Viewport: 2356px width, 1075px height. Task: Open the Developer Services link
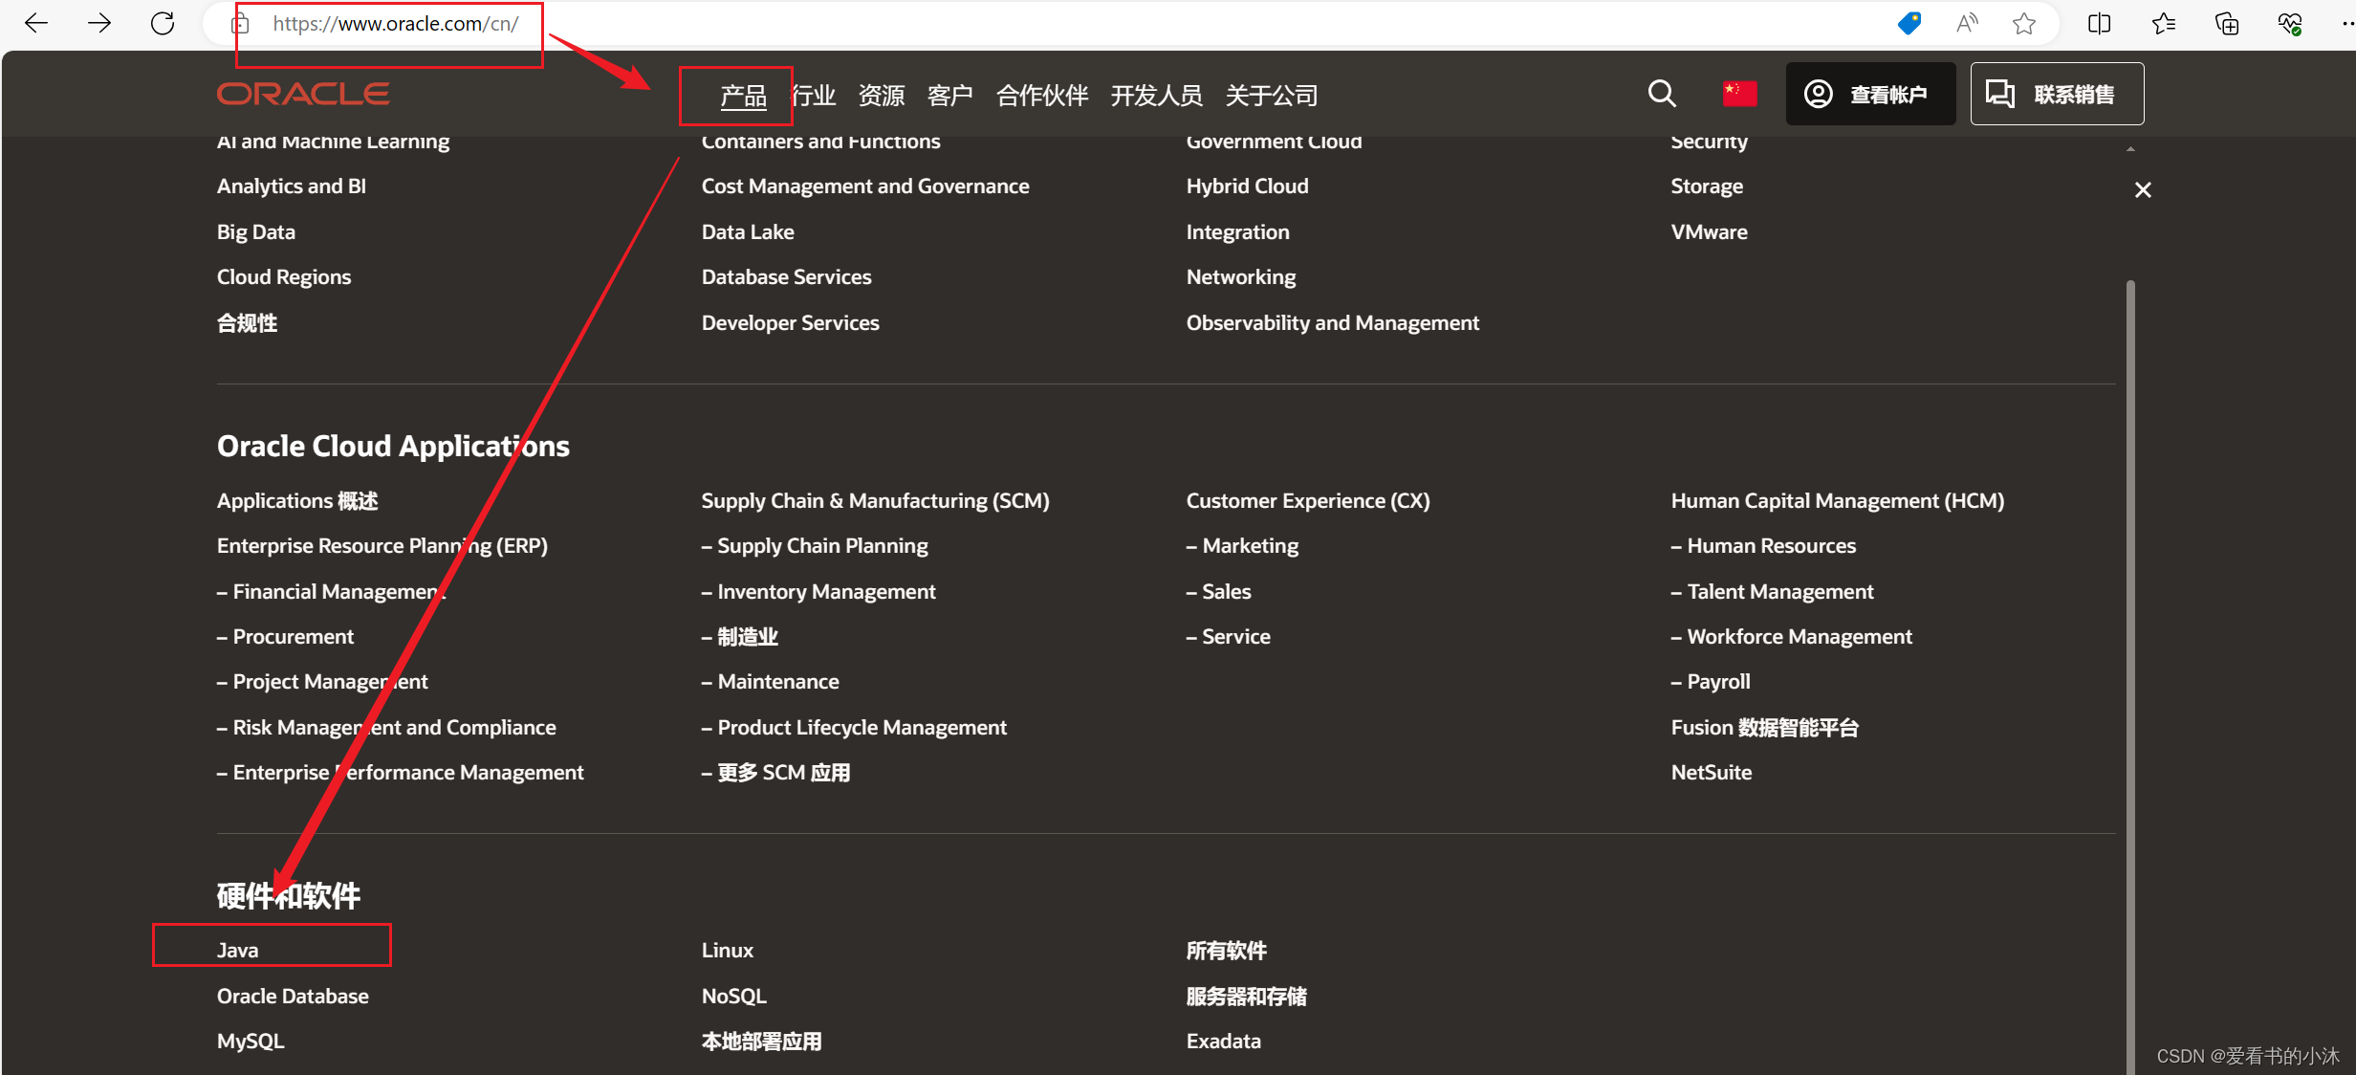pyautogui.click(x=791, y=322)
